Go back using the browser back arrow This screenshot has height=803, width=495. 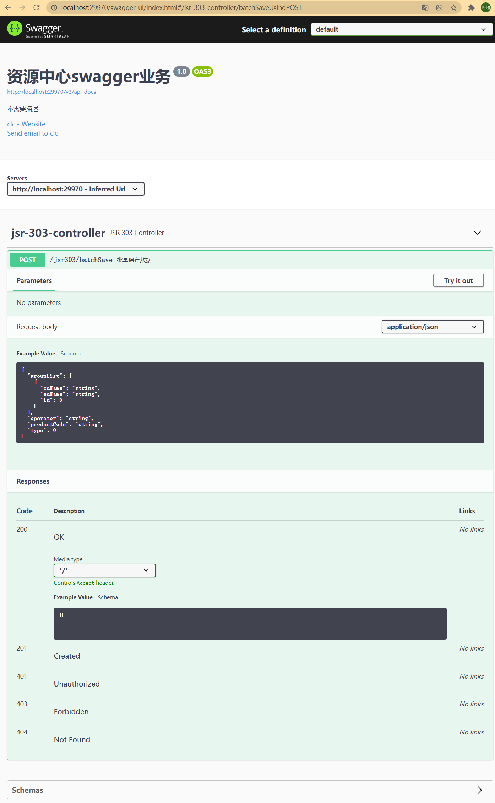pos(8,7)
